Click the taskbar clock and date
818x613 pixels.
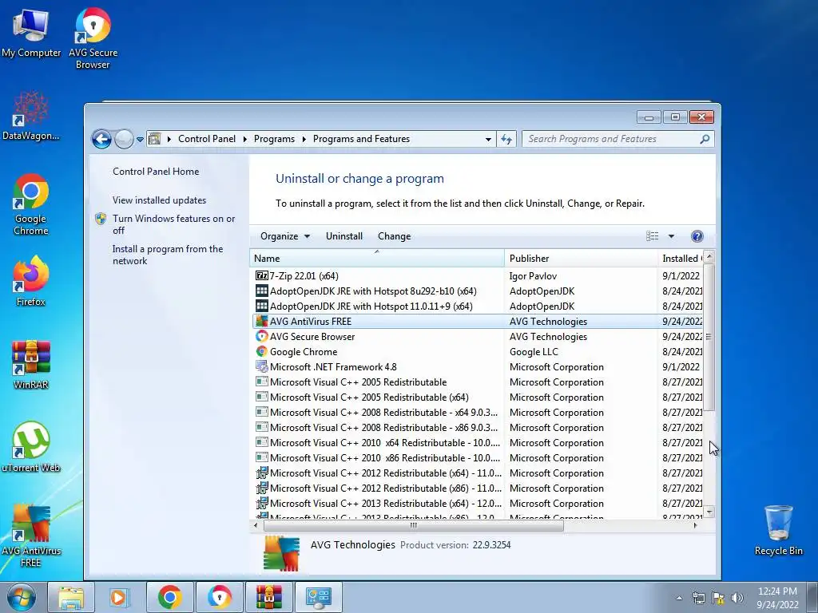coord(777,598)
